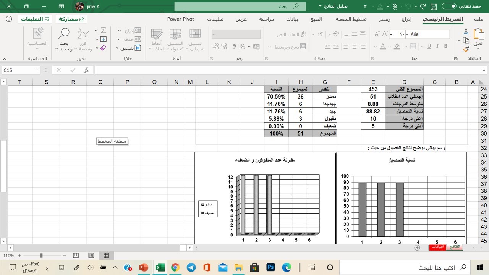489x275 pixels.
Task: Toggle Underline formatting
Action: [429, 46]
